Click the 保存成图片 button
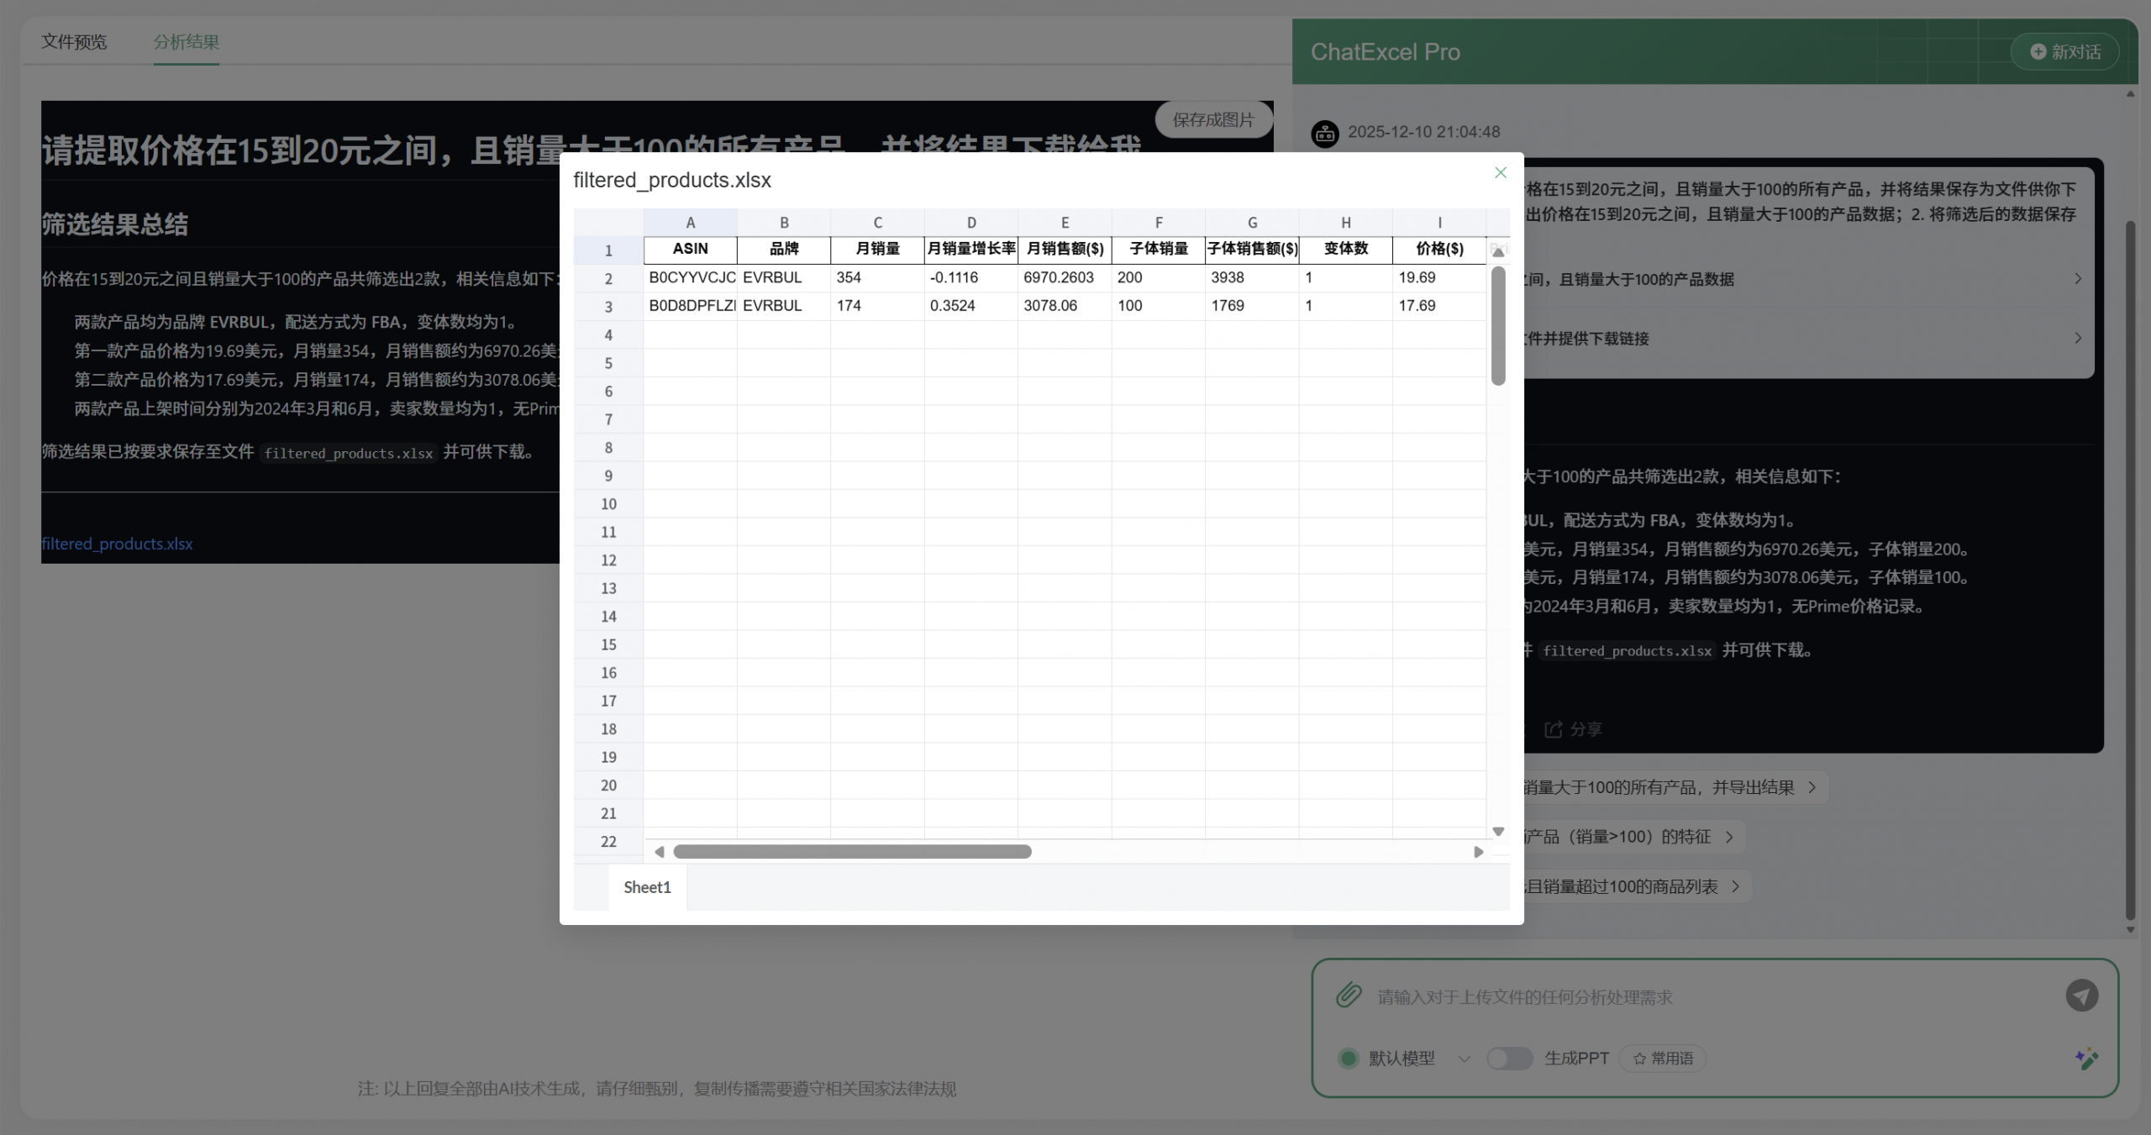2151x1135 pixels. (x=1212, y=119)
